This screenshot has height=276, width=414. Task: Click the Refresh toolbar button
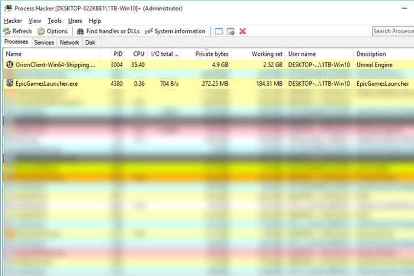[x=17, y=31]
